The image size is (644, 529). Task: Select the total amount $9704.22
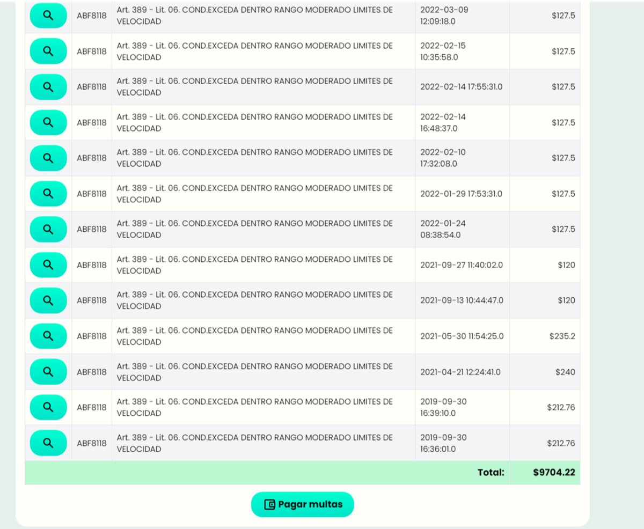pos(554,473)
